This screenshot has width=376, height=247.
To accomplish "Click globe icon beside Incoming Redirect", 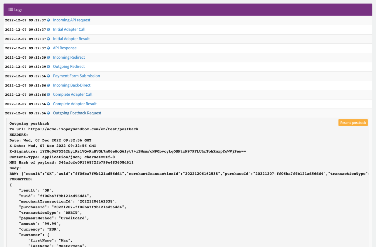I will 48,57.
